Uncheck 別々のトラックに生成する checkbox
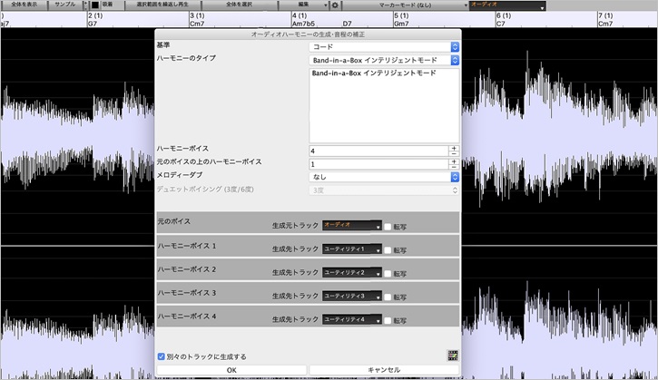This screenshot has height=380, width=658. 162,356
